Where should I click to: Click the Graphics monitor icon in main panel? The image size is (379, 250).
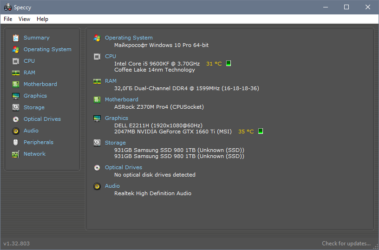97,118
